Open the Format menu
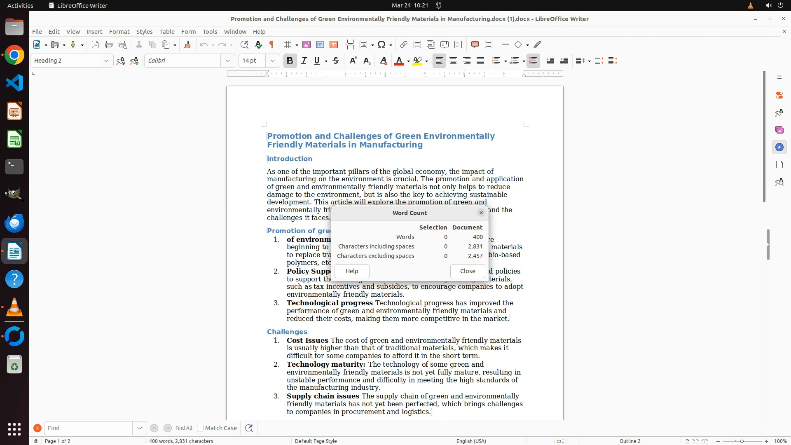Screen dimensions: 791x445 pyautogui.click(x=119, y=31)
